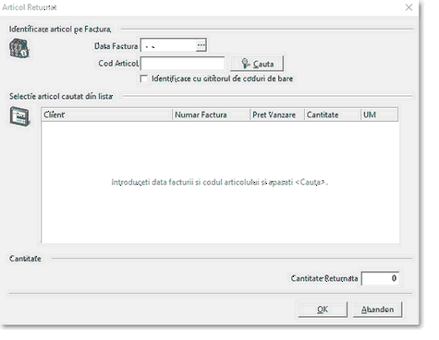Close the Articol Returnat dialog
This screenshot has height=340, width=439.
tap(409, 7)
